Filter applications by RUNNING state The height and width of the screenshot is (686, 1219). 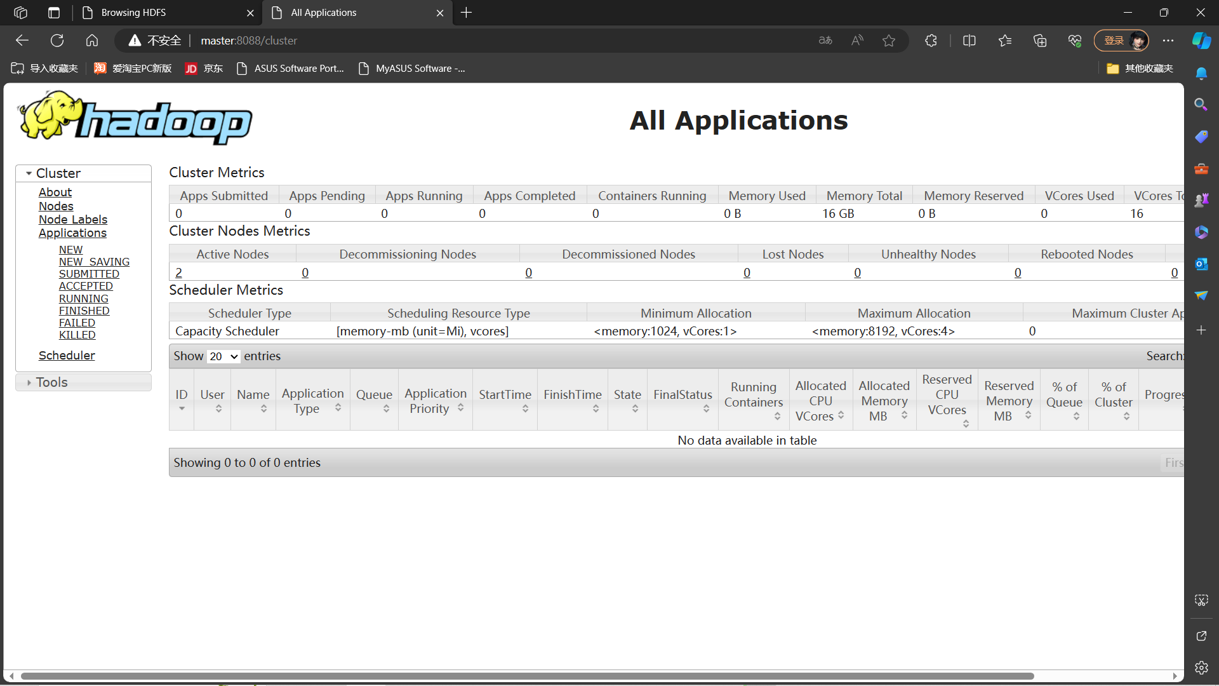click(x=83, y=299)
